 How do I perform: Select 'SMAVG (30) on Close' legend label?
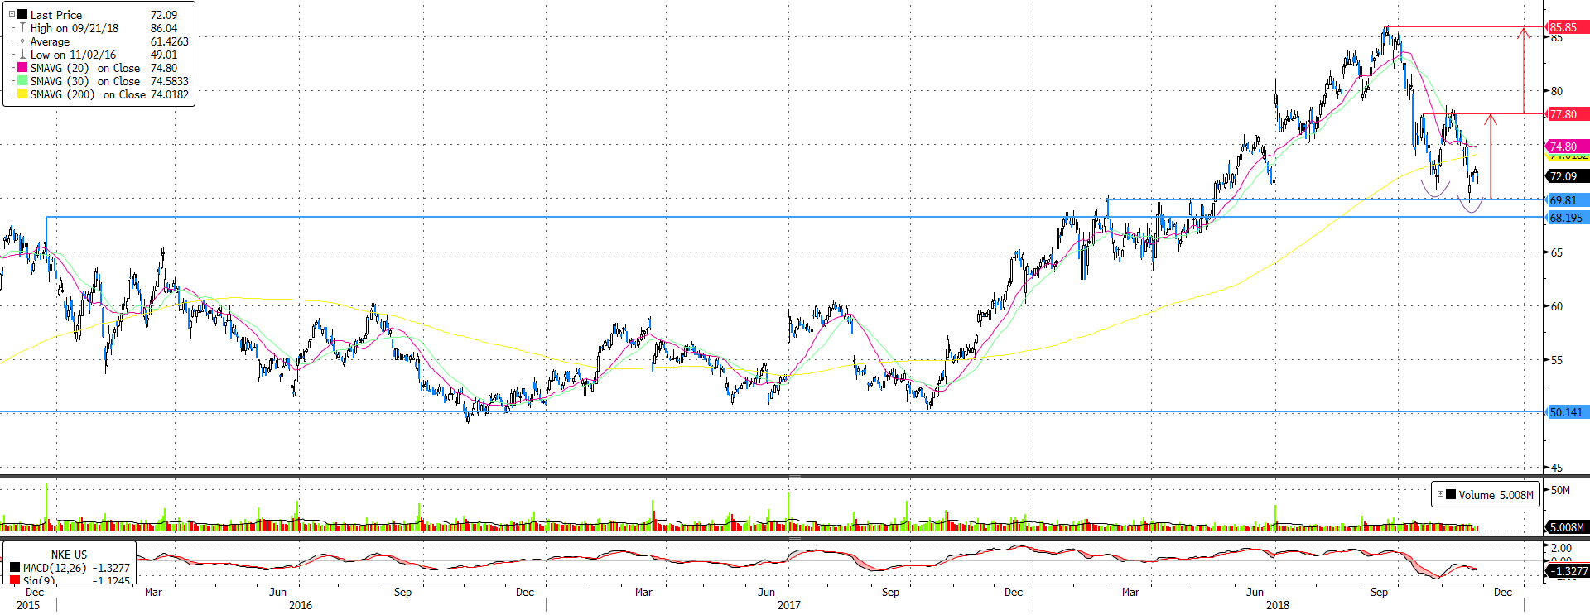[85, 81]
